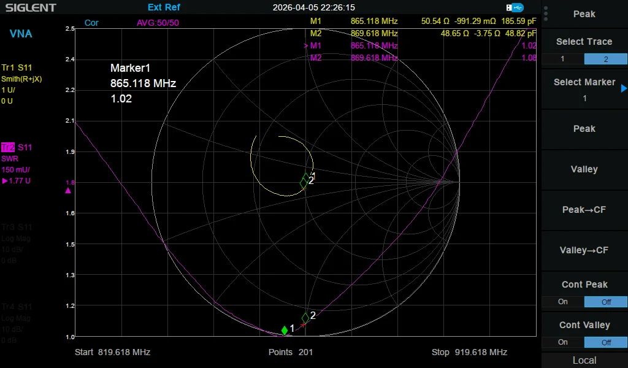
Task: Click the three-dot menu grip beside Peak header
Action: (546, 13)
